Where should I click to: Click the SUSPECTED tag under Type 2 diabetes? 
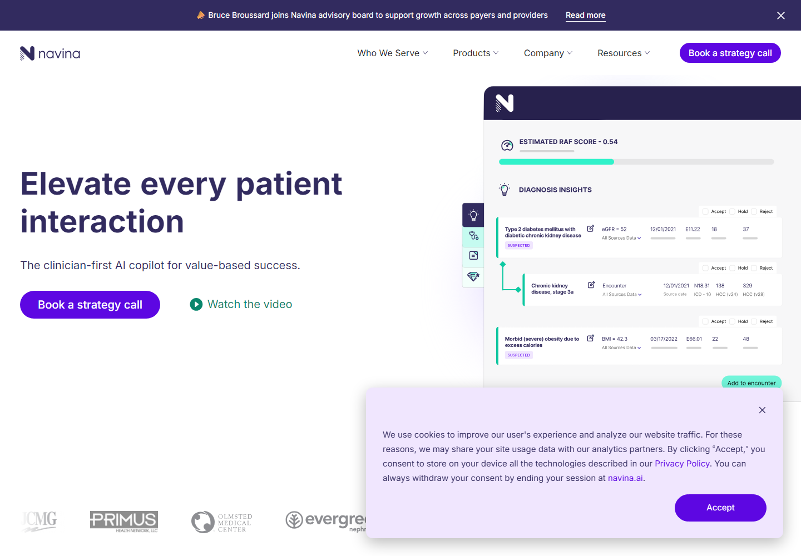519,246
